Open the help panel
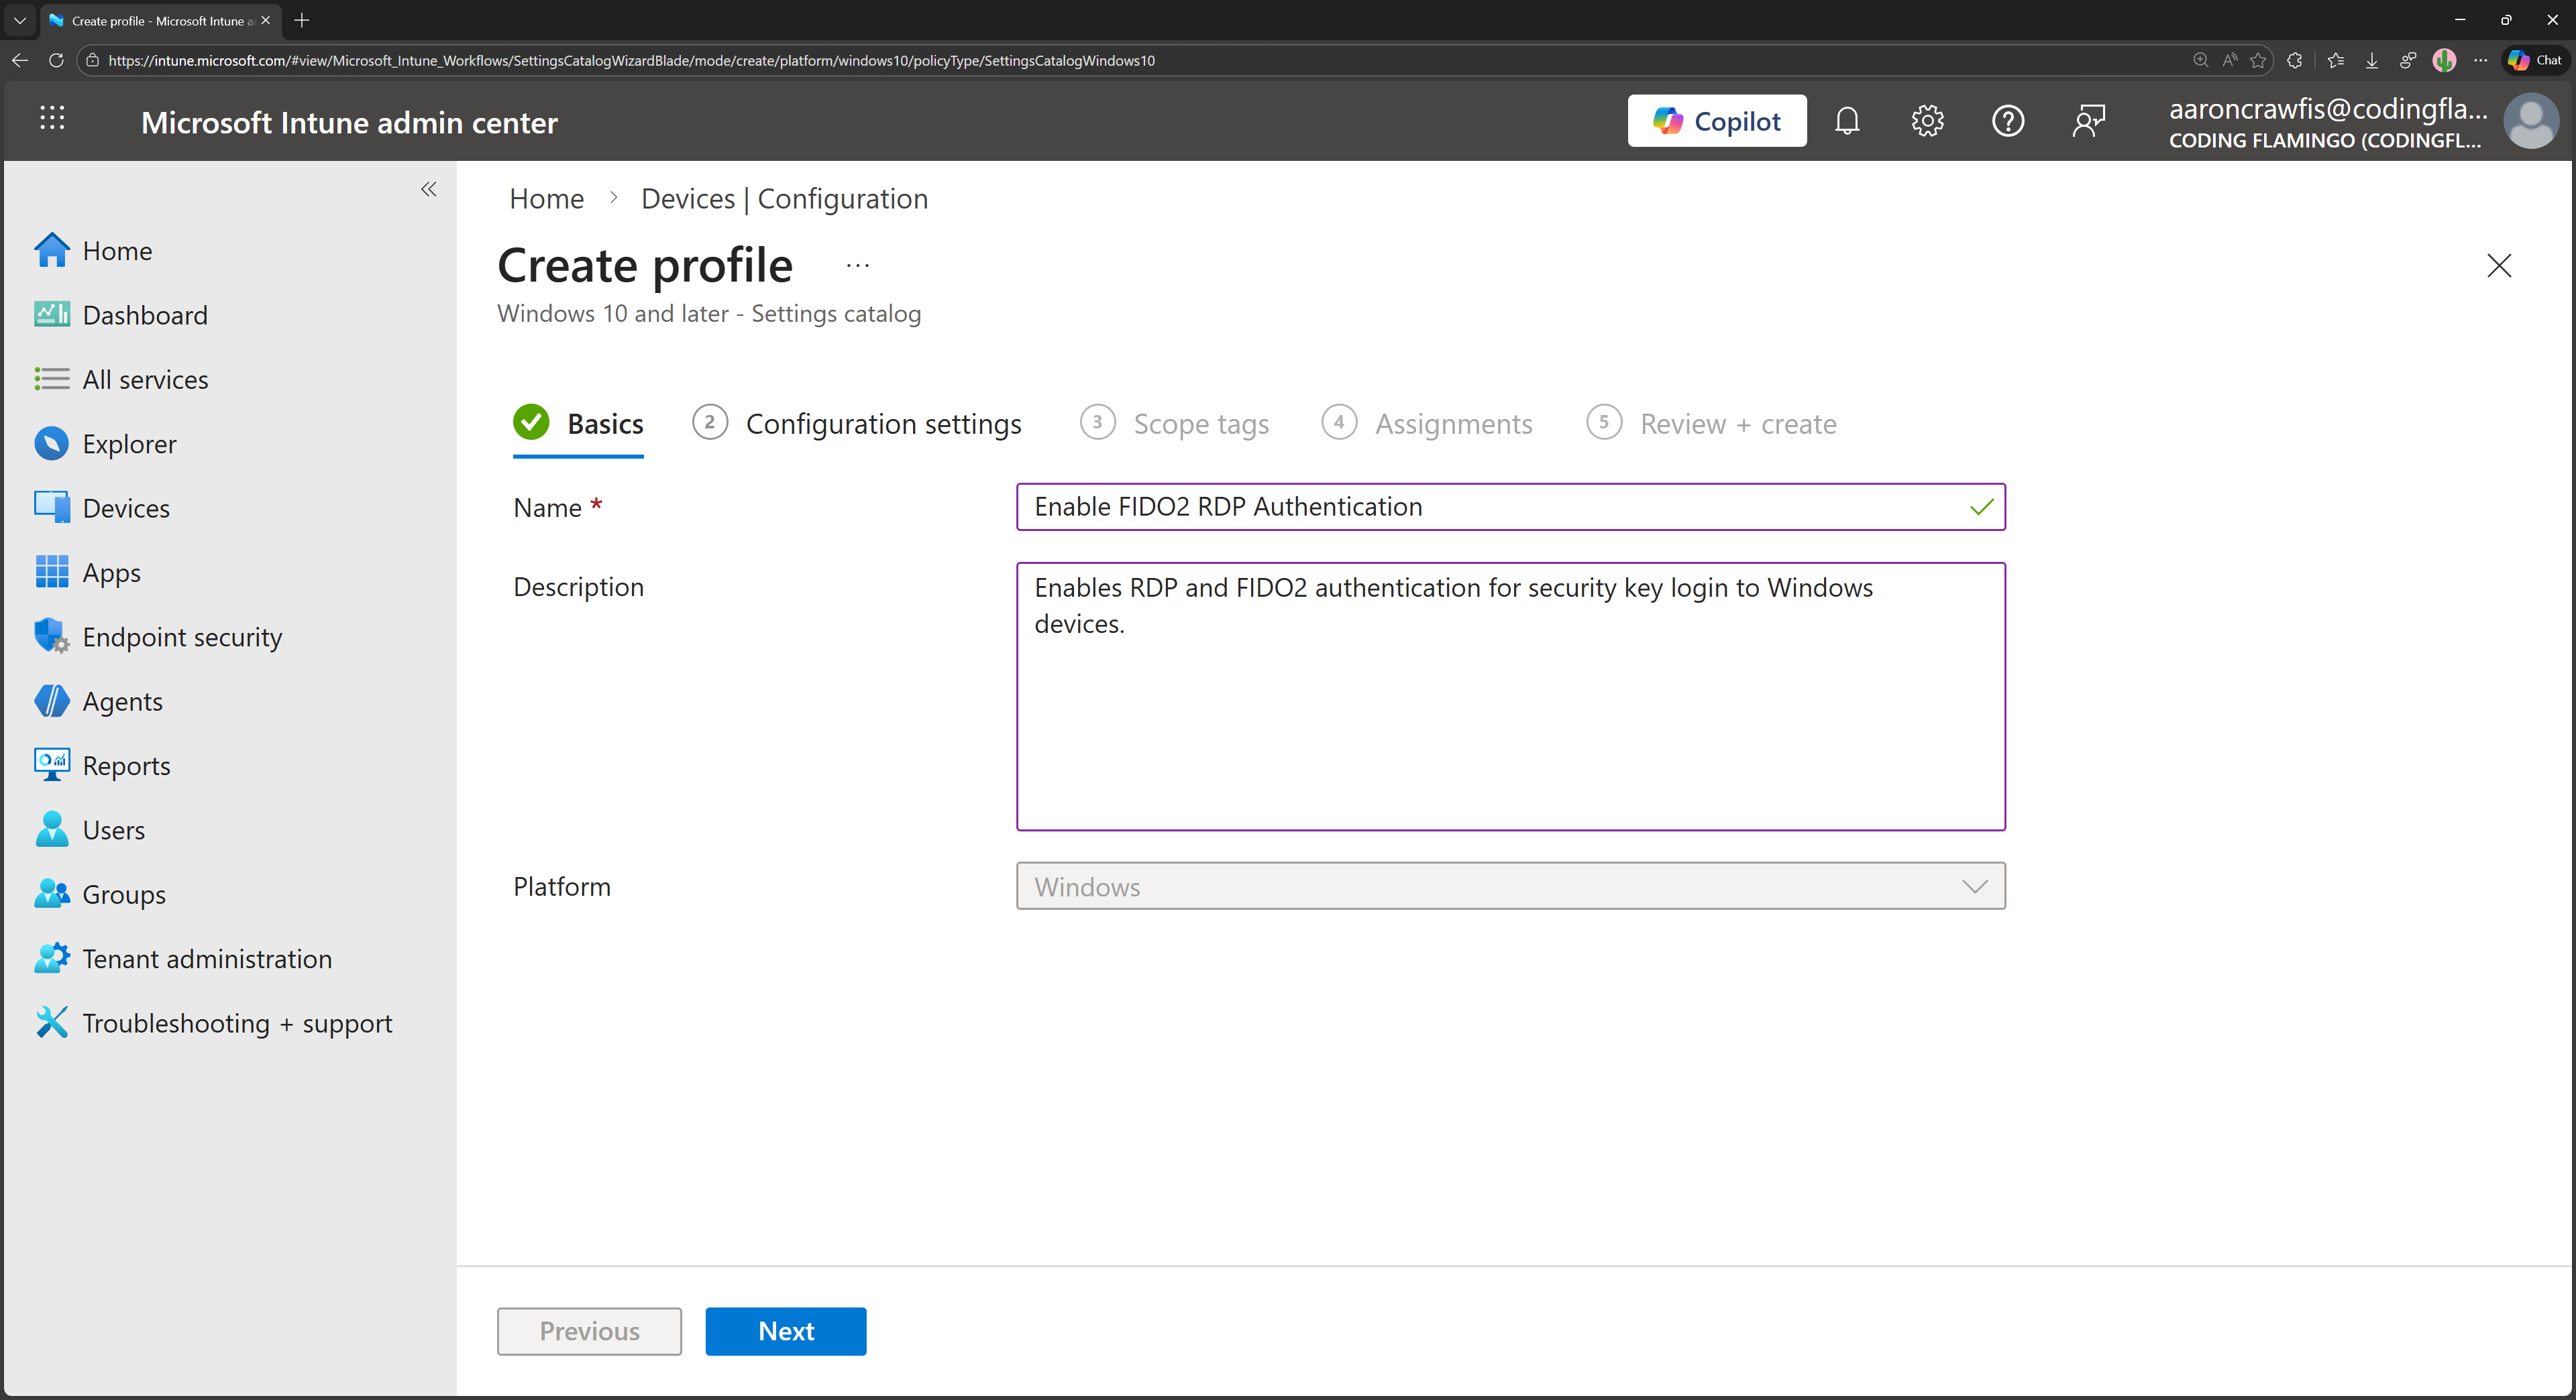This screenshot has height=1400, width=2576. tap(2008, 120)
